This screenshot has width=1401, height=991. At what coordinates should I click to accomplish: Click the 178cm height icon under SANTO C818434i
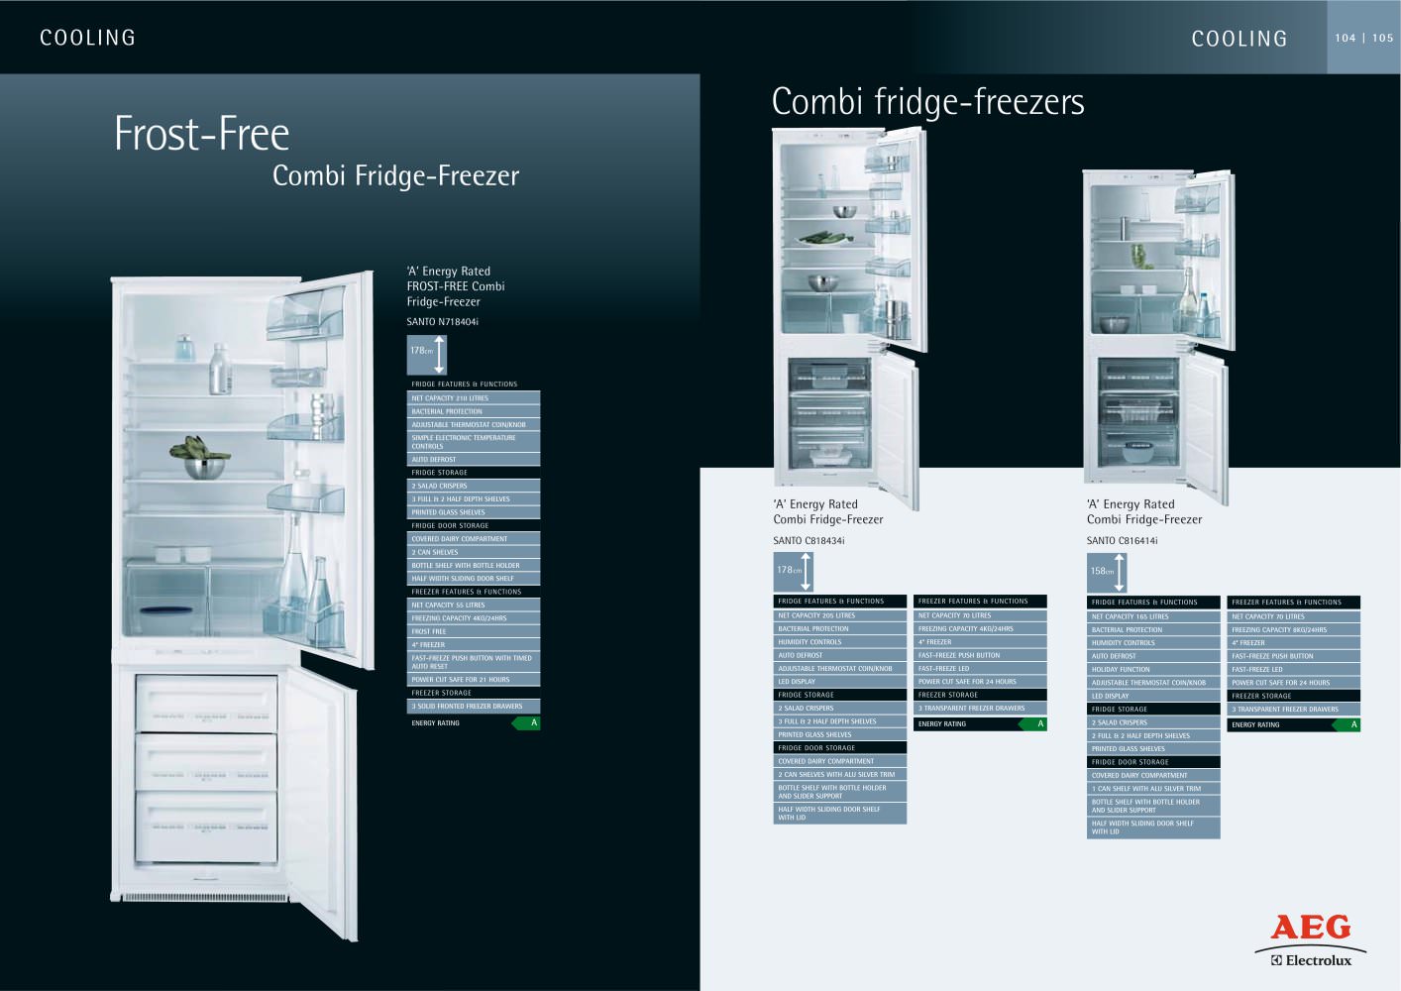pos(793,573)
